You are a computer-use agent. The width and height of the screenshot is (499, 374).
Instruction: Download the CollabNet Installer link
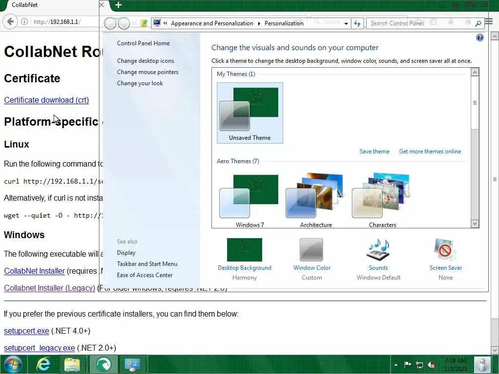click(x=35, y=271)
